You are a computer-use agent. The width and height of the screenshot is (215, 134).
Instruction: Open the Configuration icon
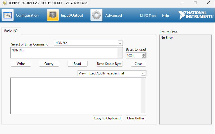pos(8,15)
